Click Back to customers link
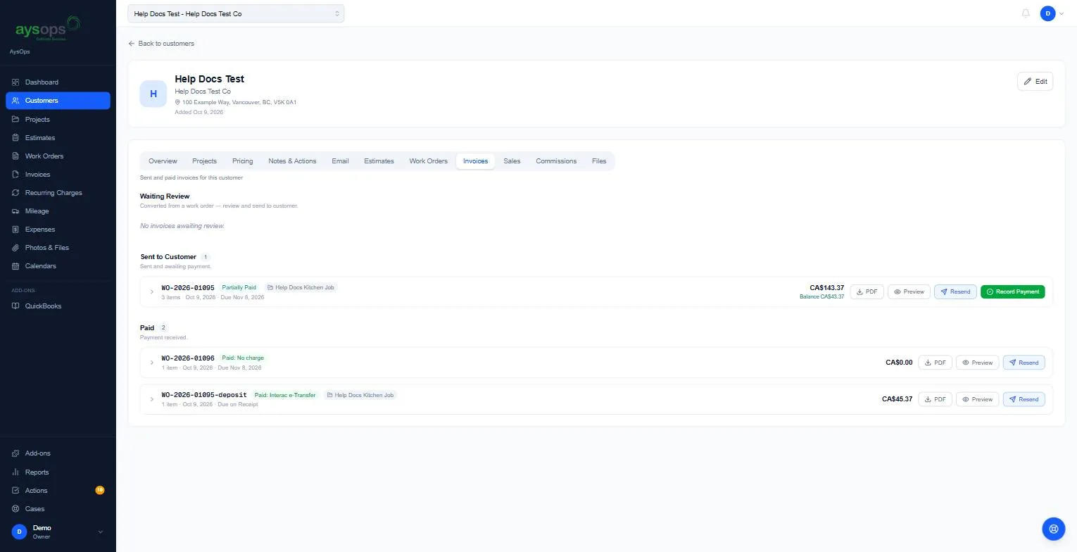Viewport: 1077px width, 552px height. click(x=161, y=44)
